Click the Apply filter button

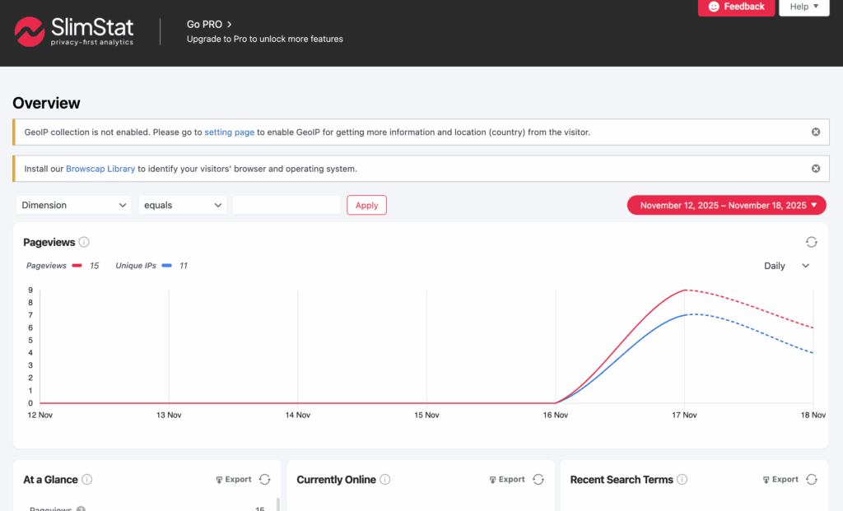pyautogui.click(x=366, y=205)
